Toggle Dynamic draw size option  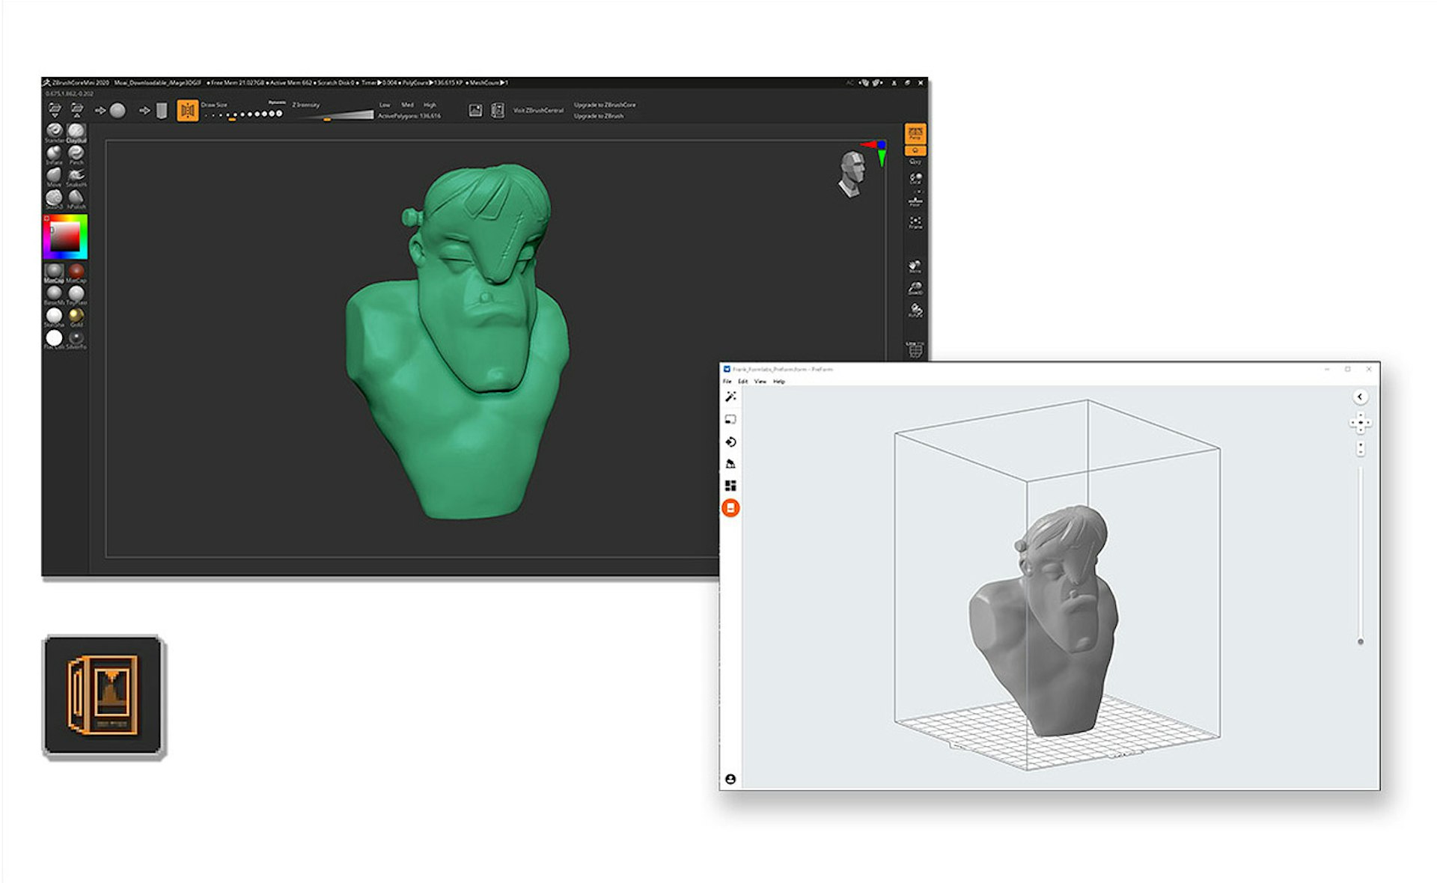point(277,103)
